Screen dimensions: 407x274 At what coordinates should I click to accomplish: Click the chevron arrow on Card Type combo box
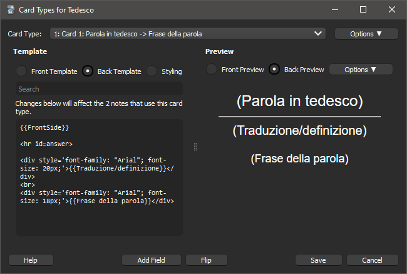[x=318, y=33]
